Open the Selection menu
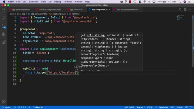This screenshot has height=109, width=194. tap(34, 2)
